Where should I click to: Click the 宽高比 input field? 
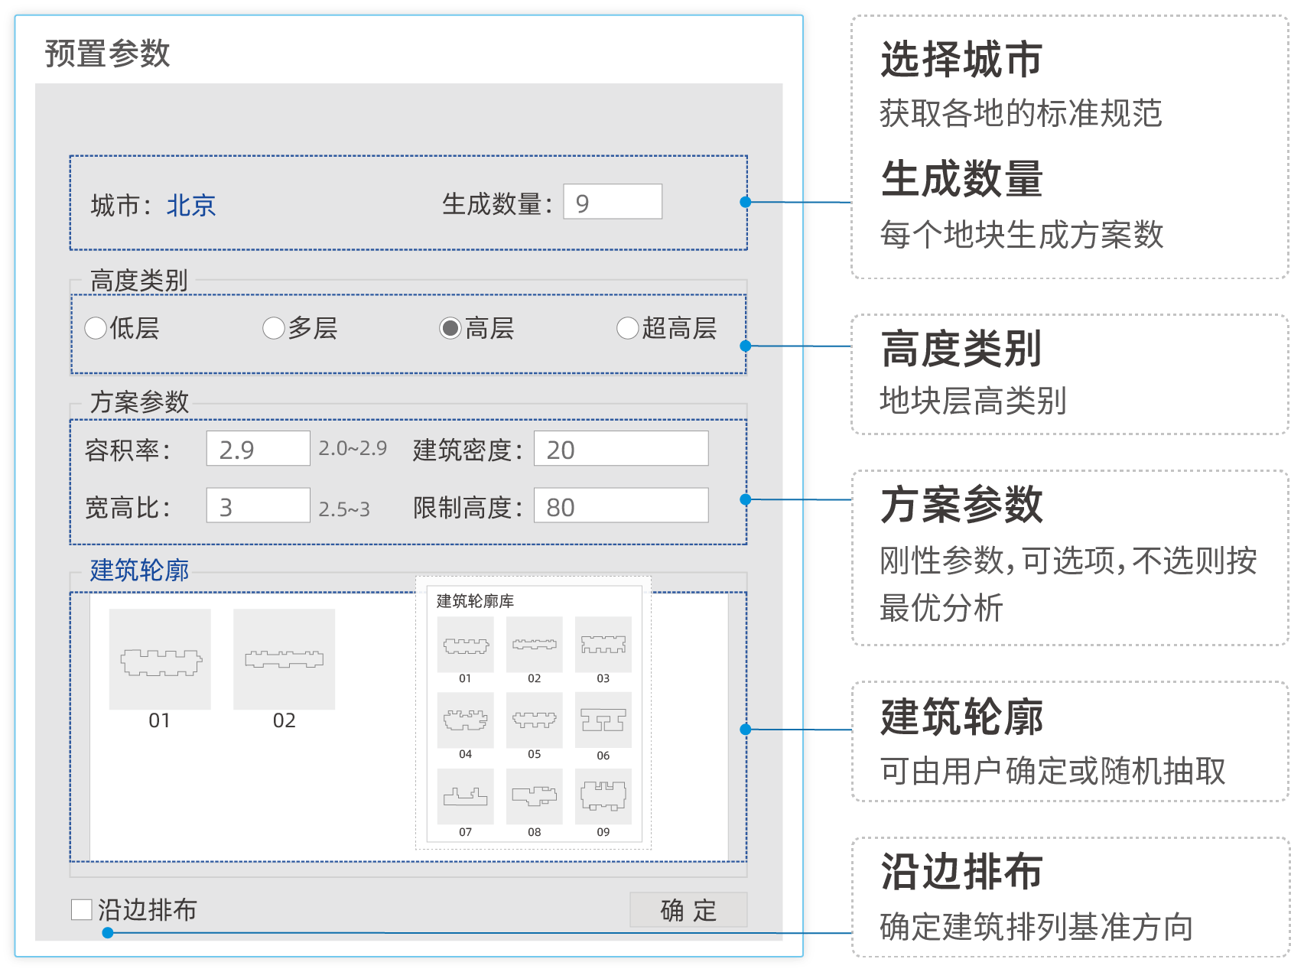[258, 506]
